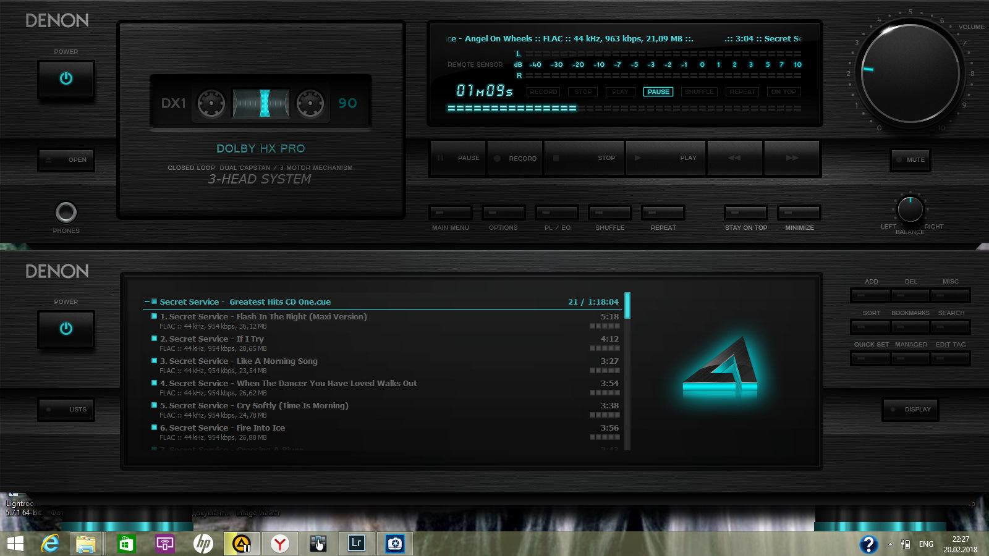Click the AIMP taskbar icon
989x556 pixels.
click(x=242, y=544)
